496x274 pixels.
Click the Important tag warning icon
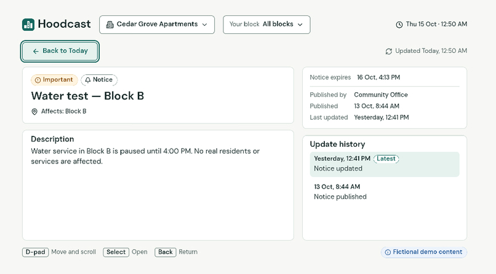[x=38, y=80]
